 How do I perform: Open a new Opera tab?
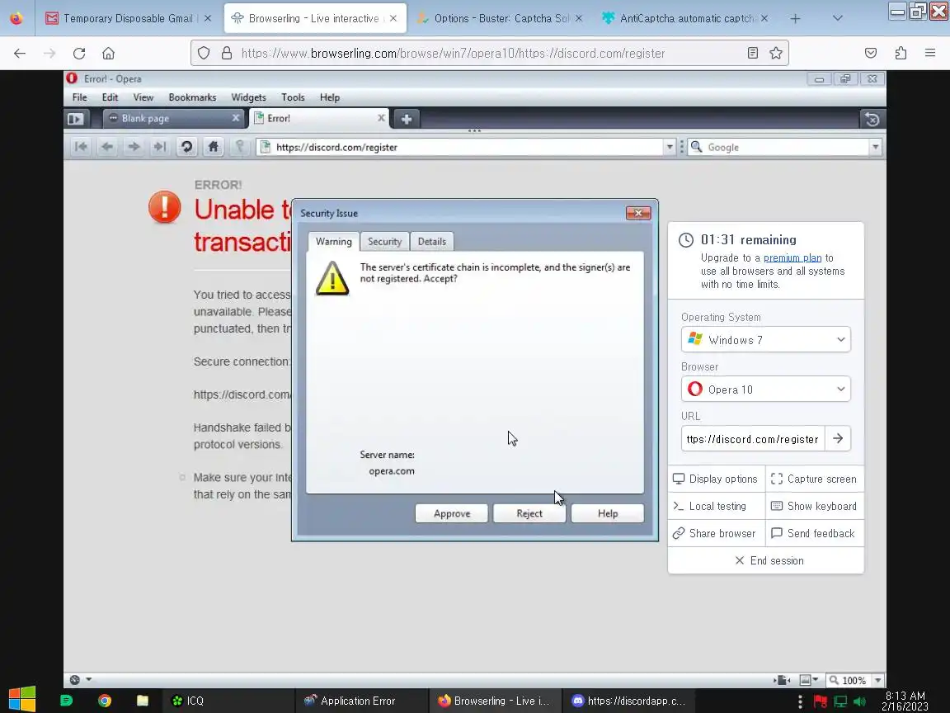[x=407, y=119]
